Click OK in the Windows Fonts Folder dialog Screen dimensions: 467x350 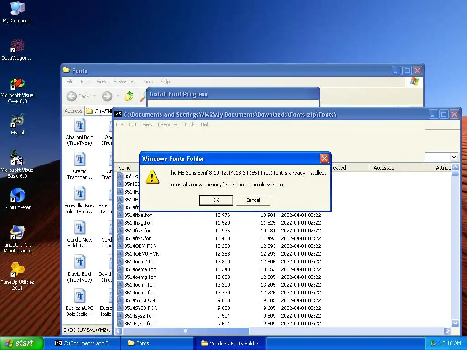(216, 200)
